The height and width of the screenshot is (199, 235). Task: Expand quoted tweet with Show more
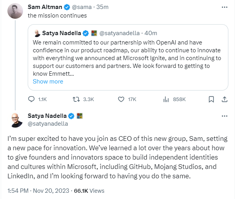click(x=48, y=82)
